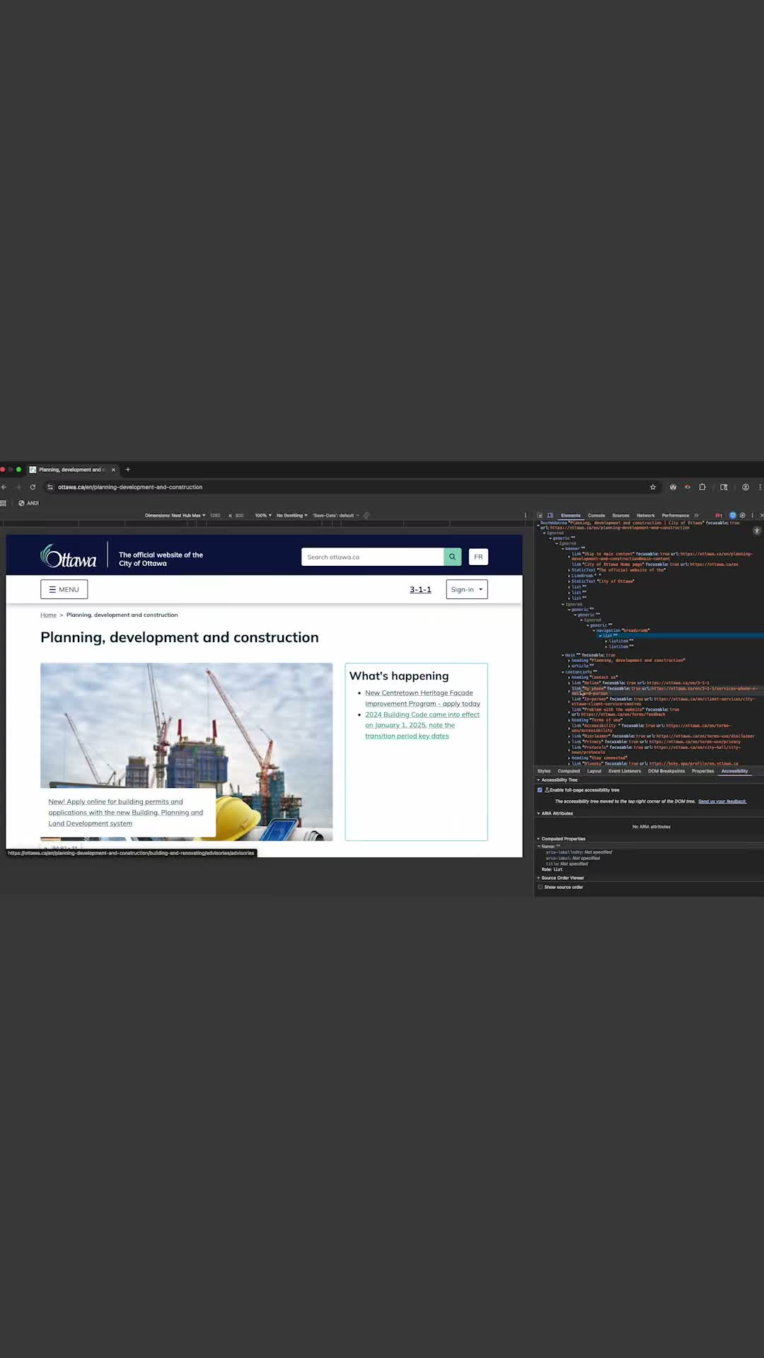Show more DevTools tabs with double chevron
Screen dimensions: 764x1358
point(697,516)
